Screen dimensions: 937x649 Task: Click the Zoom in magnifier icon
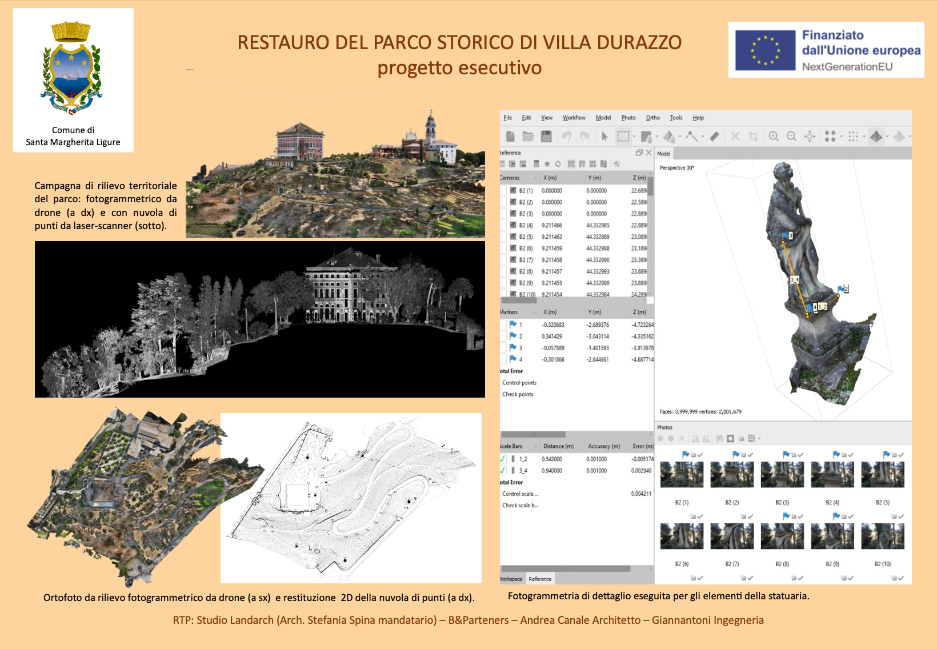pos(774,136)
